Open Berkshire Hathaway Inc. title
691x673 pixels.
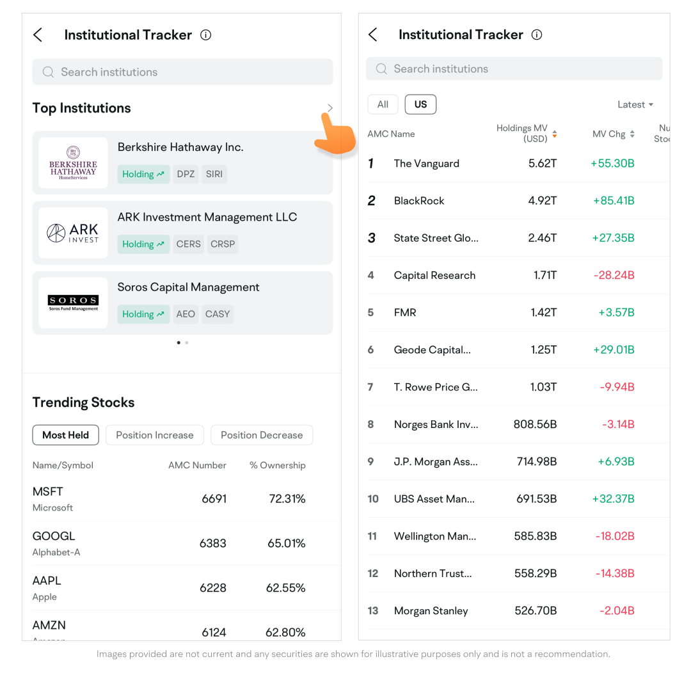click(180, 147)
